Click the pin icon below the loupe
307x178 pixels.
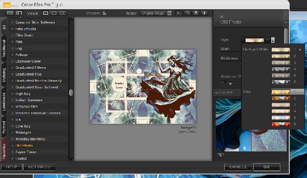point(220,155)
